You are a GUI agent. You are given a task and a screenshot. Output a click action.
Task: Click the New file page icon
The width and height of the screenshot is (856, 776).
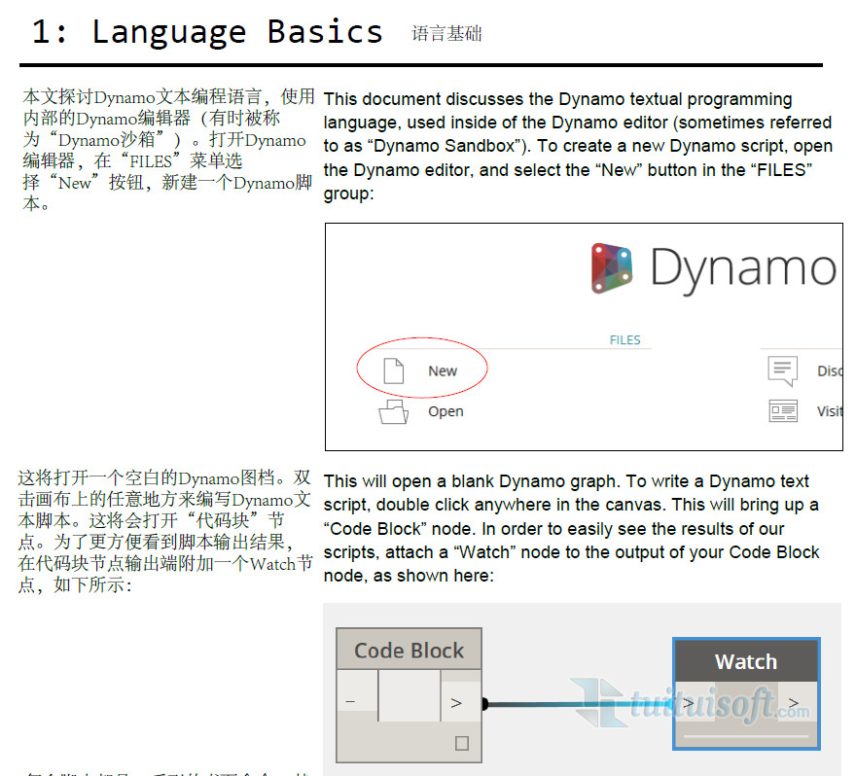[x=393, y=370]
